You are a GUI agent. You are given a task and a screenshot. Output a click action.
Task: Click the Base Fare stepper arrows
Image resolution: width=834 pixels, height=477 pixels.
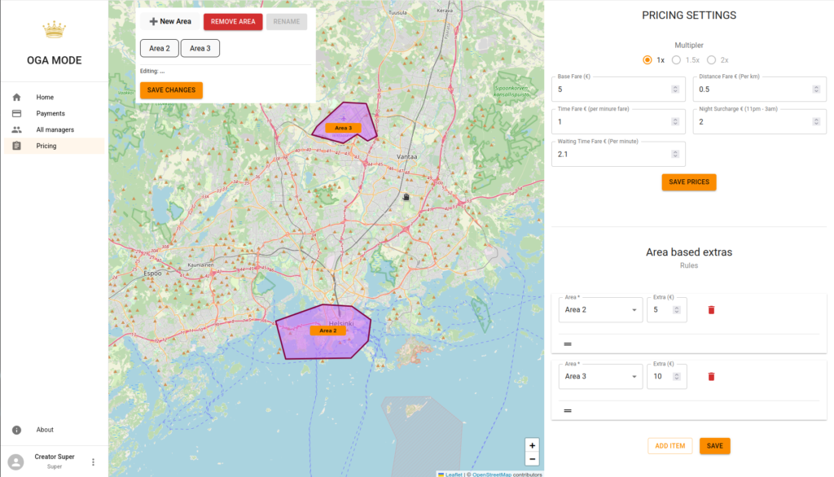tap(675, 90)
